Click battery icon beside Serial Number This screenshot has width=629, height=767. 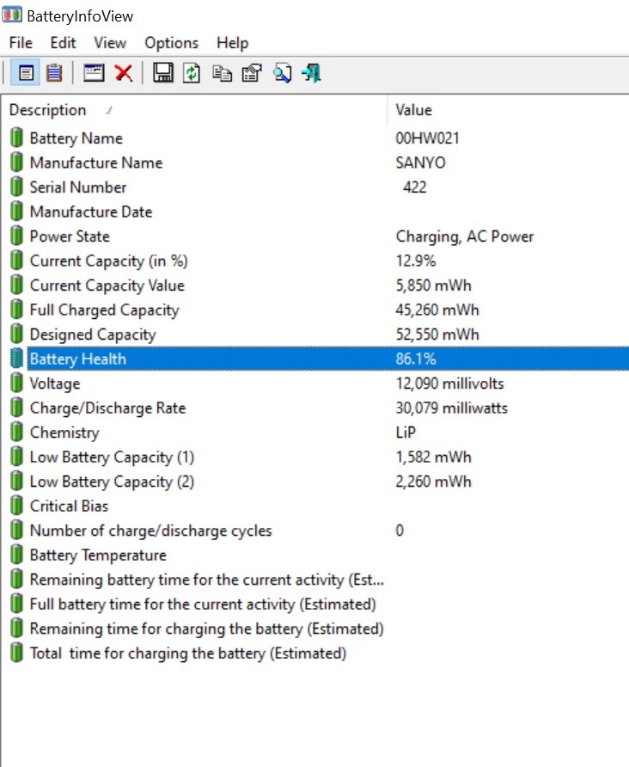point(16,187)
